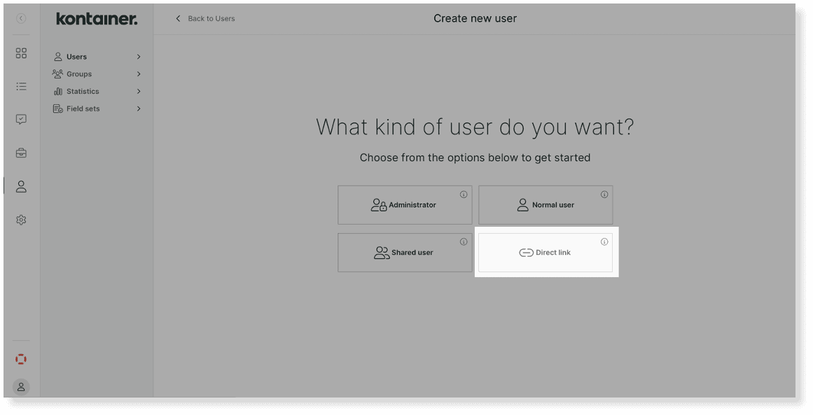
Task: Expand the Statistics section
Action: [x=96, y=91]
